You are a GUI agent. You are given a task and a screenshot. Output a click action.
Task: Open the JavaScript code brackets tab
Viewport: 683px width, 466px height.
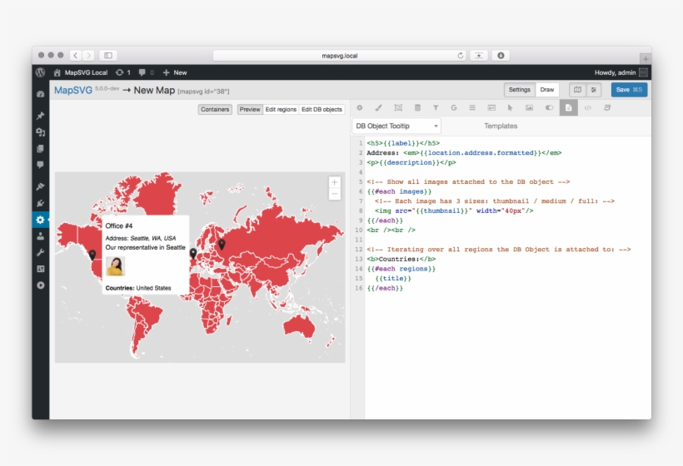tap(587, 108)
